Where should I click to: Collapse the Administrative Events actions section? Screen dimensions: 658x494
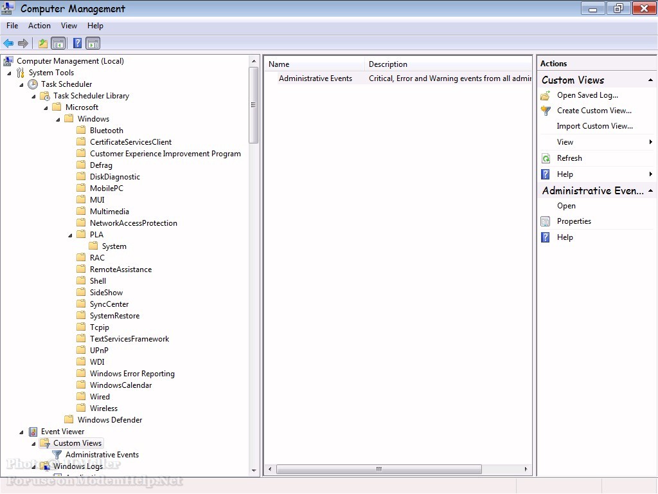(650, 190)
